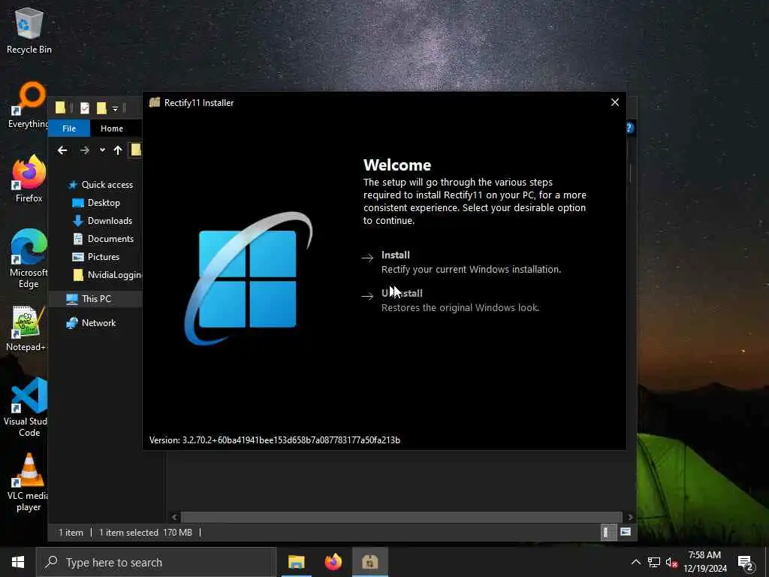Switch to large icons view in File Explorer

coord(626,533)
